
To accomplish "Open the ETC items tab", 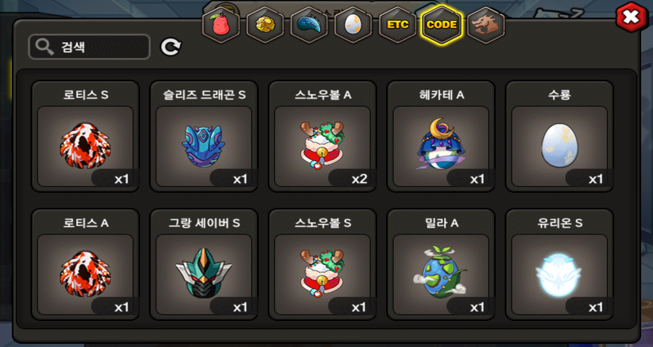I will [397, 25].
